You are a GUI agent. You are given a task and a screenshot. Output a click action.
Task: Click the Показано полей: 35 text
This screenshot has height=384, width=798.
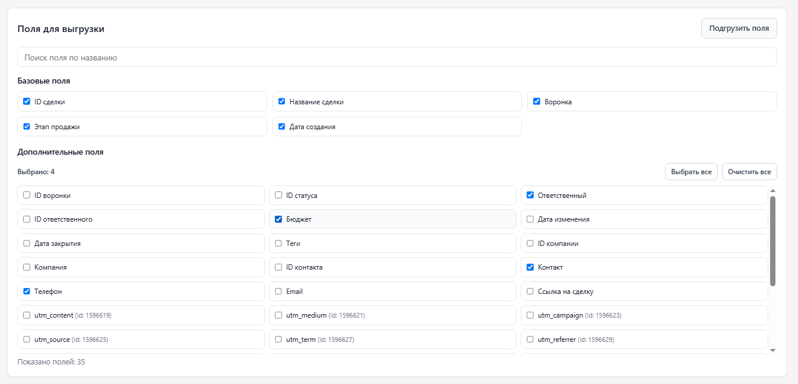pos(52,361)
